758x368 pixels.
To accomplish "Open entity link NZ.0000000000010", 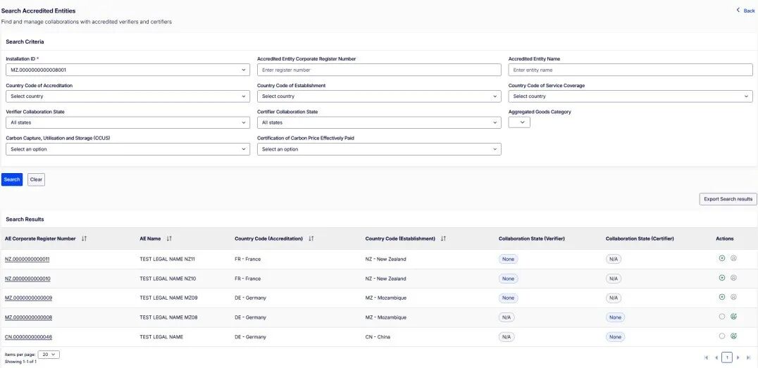I will [x=27, y=279].
